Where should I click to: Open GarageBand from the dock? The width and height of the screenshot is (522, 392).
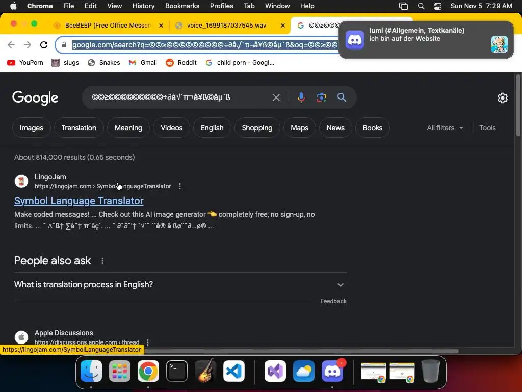tap(205, 371)
